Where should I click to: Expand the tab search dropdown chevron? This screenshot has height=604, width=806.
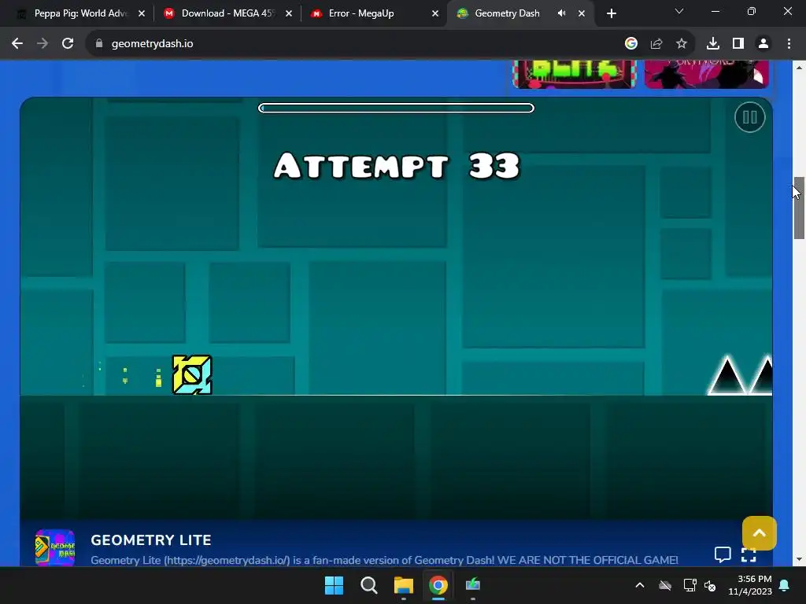(679, 11)
